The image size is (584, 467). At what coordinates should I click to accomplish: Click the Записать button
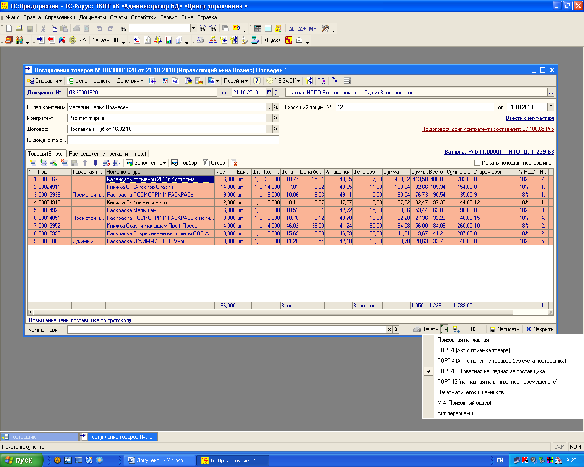coord(505,329)
